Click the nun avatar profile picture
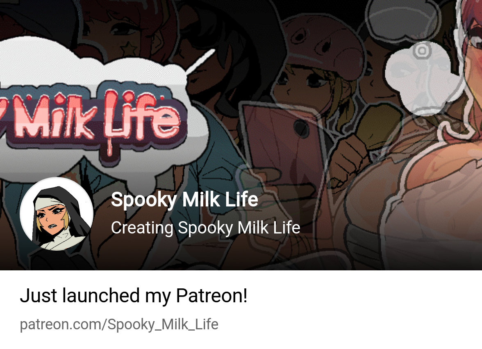This screenshot has height=349, width=482. tap(57, 214)
